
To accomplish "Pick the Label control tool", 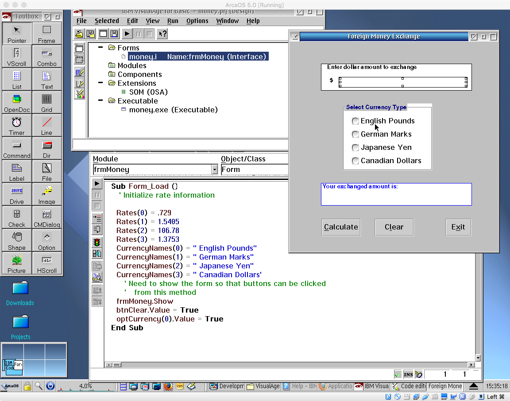I will 17,172.
